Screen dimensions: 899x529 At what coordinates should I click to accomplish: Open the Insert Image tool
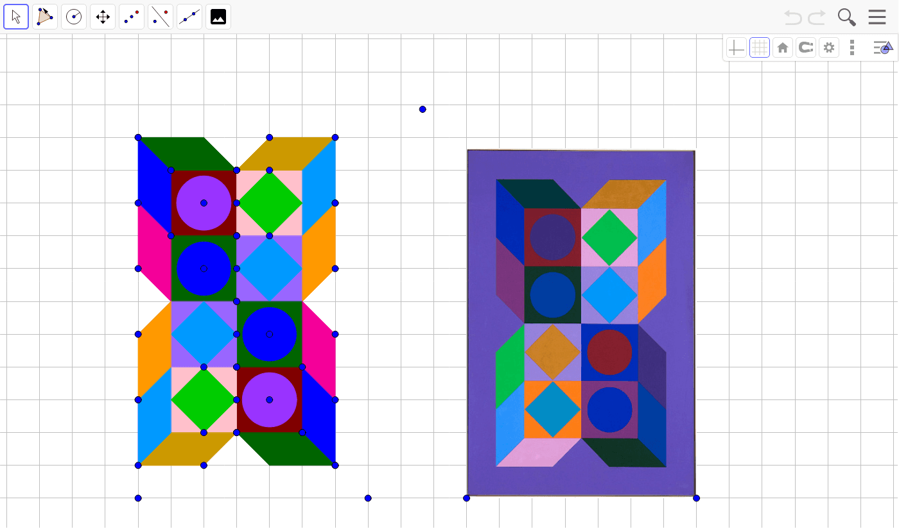point(218,17)
